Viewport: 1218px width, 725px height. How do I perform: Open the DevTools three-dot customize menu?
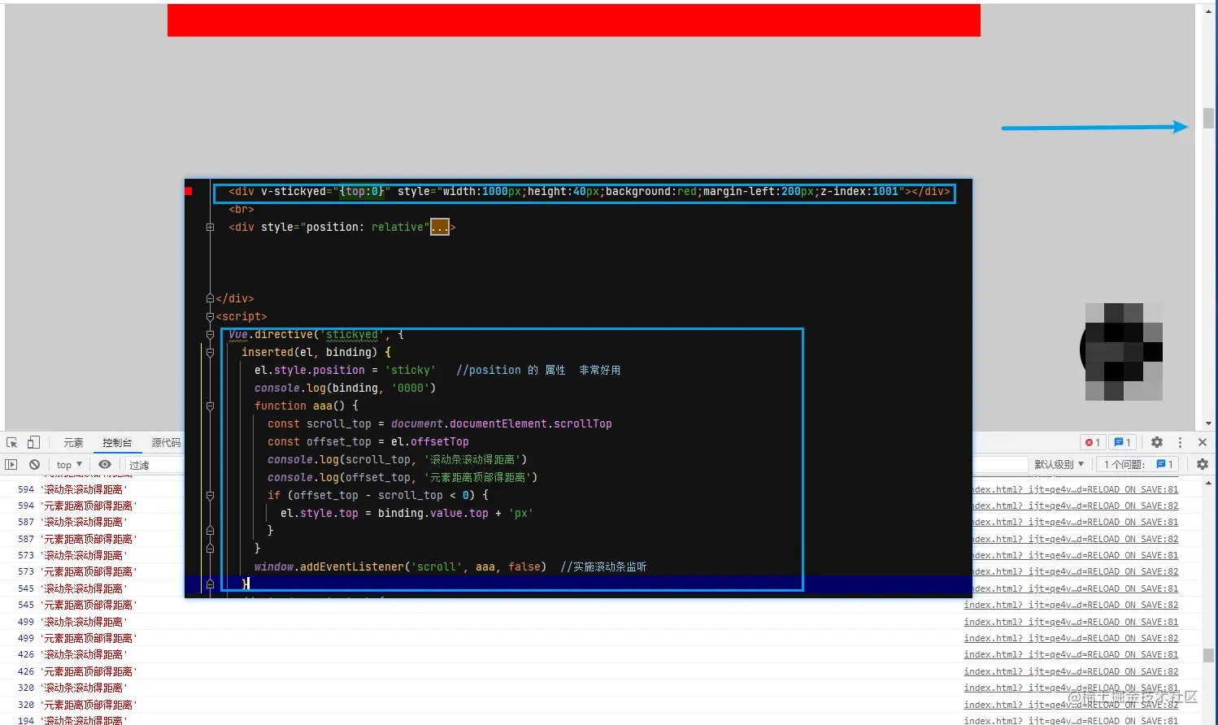[1180, 442]
